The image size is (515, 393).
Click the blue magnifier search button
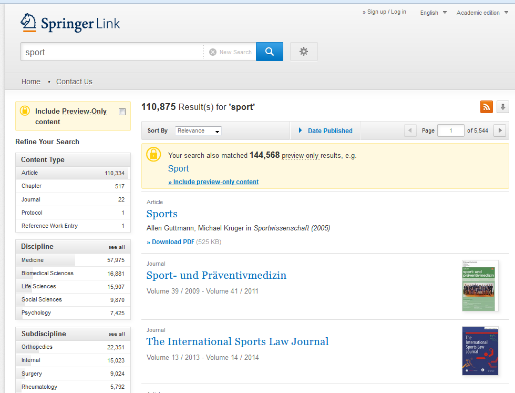(269, 52)
